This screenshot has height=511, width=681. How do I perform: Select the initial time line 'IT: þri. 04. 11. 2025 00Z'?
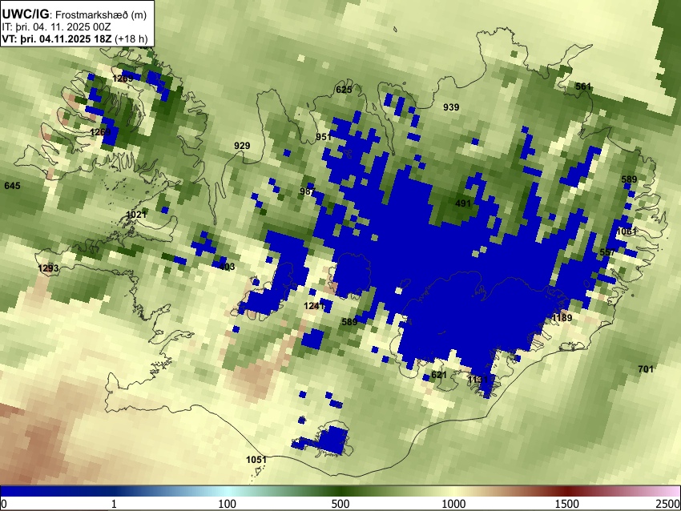click(x=56, y=27)
